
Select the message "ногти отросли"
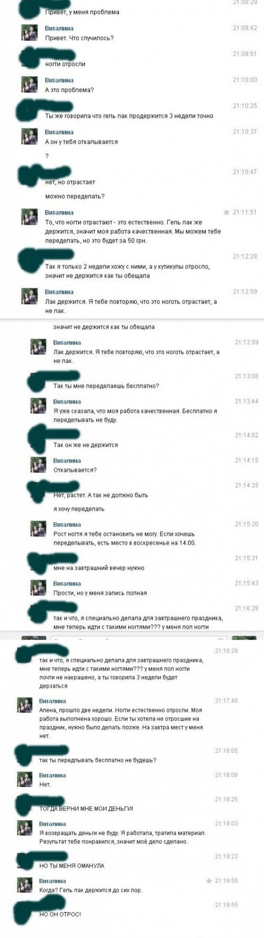point(65,64)
